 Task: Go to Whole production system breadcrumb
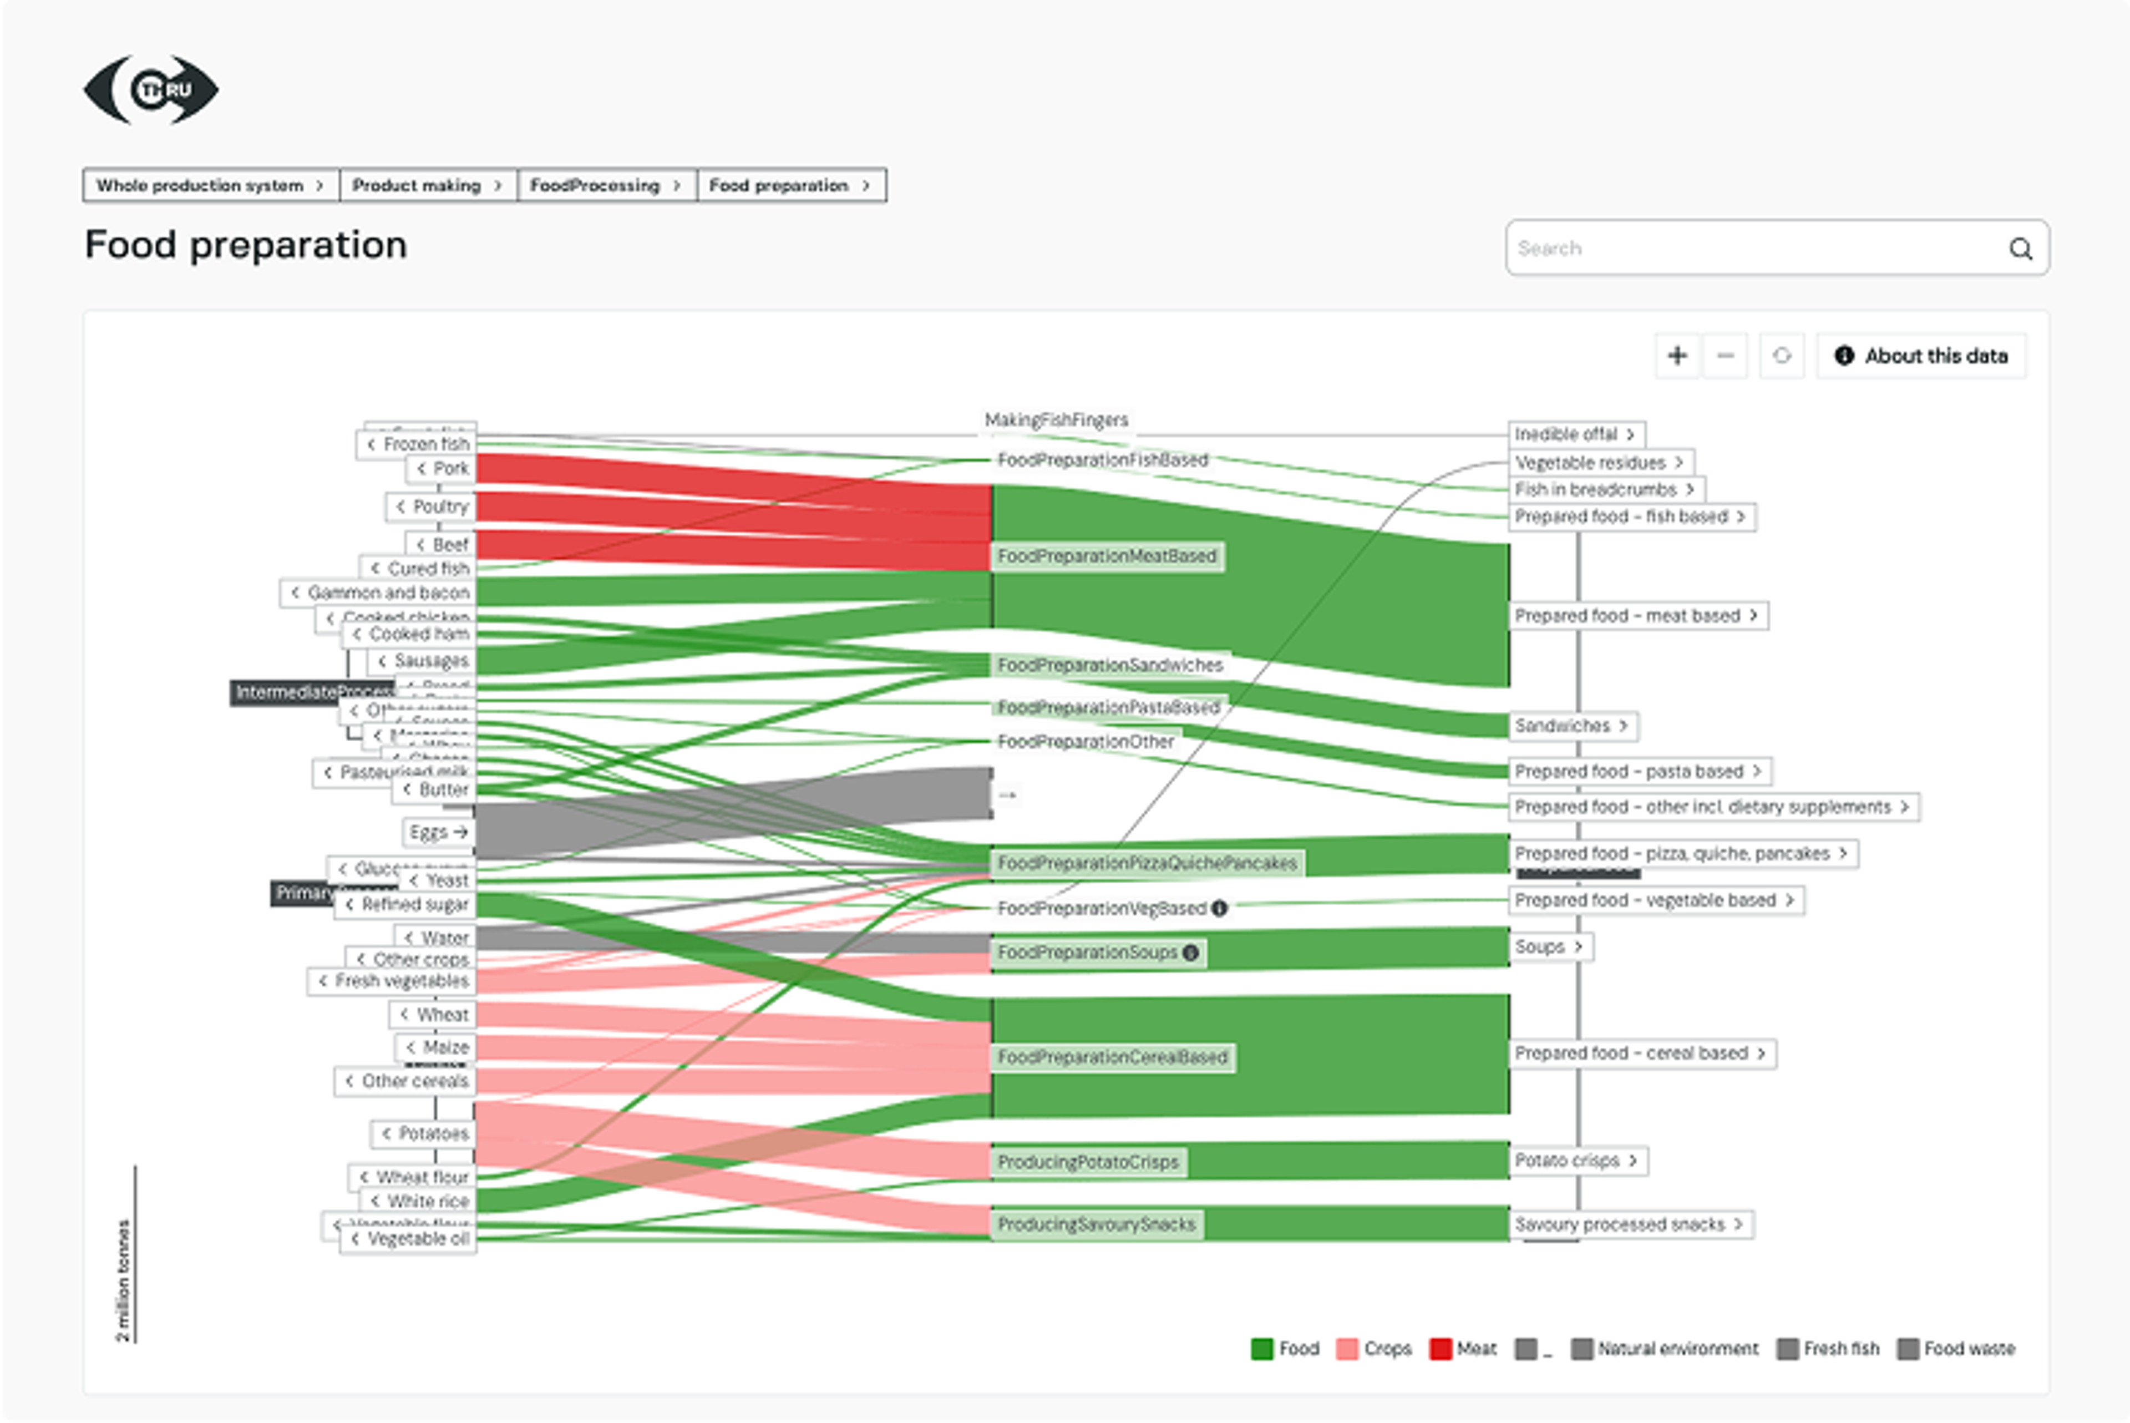pyautogui.click(x=210, y=185)
